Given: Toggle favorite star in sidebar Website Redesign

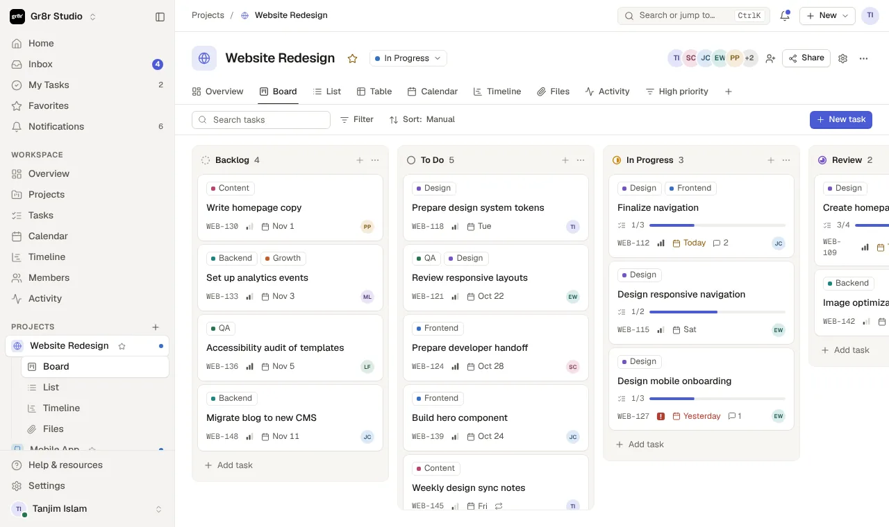Looking at the screenshot, I should (x=122, y=346).
